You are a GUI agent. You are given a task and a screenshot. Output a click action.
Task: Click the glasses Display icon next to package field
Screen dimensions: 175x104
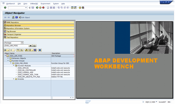(34, 46)
